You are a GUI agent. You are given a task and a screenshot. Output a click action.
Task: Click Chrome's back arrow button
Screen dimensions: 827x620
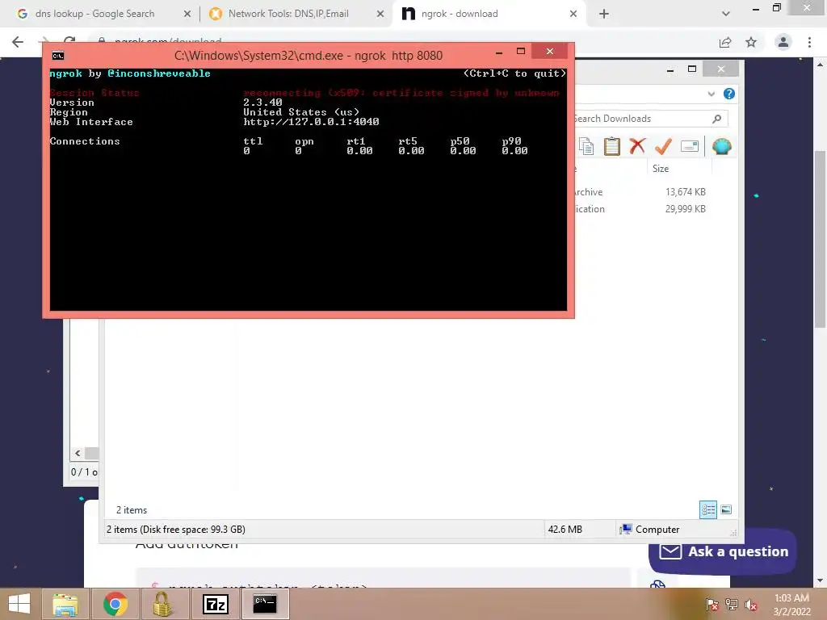point(18,42)
